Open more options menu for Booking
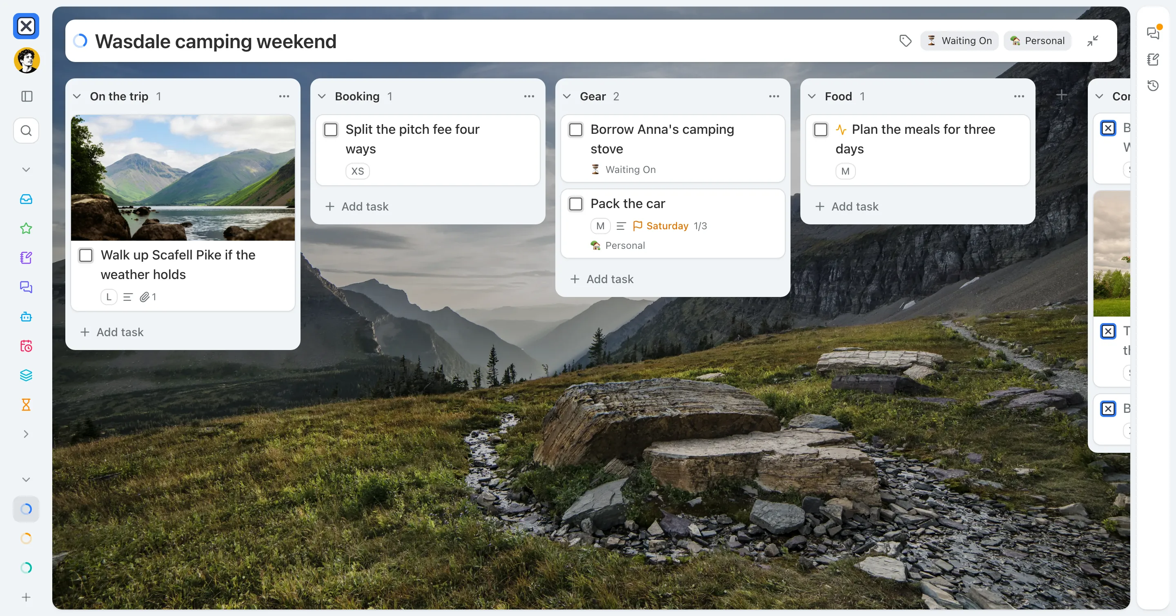1176x616 pixels. click(529, 96)
